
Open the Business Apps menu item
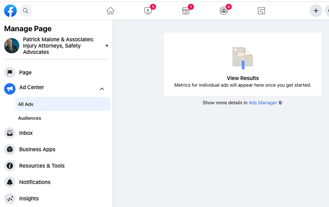(37, 150)
